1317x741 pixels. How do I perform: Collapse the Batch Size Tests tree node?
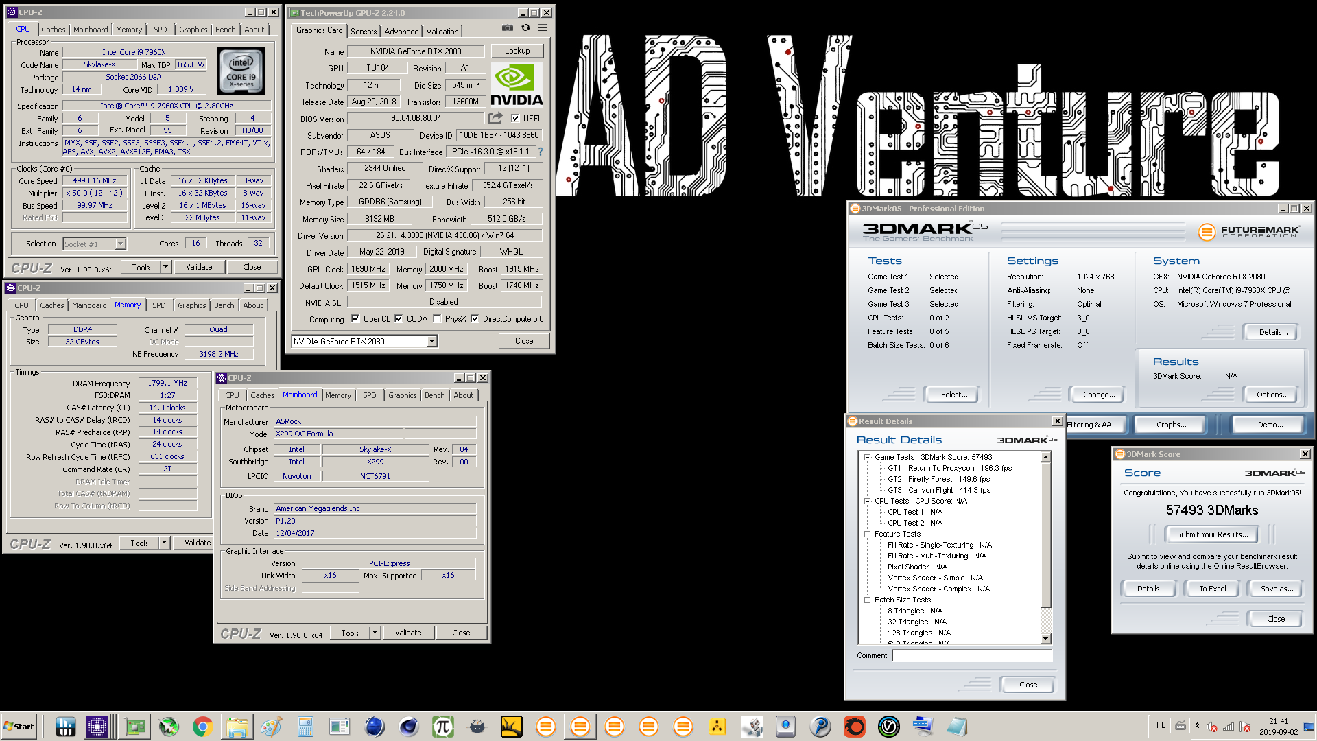pos(867,600)
